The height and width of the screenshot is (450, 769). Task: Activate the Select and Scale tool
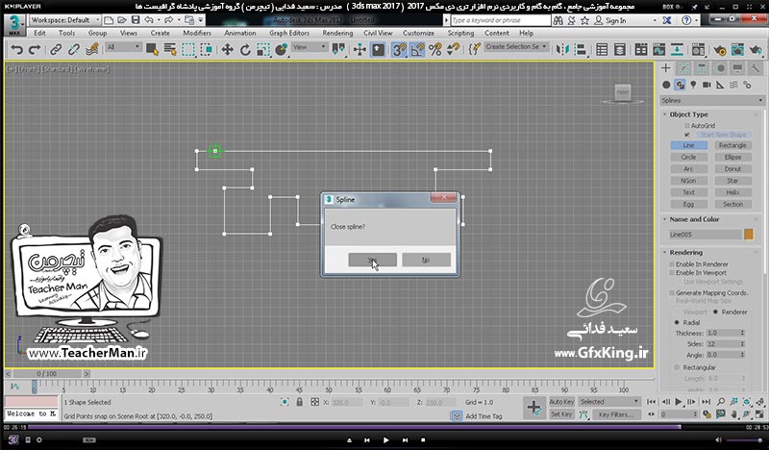coord(263,50)
